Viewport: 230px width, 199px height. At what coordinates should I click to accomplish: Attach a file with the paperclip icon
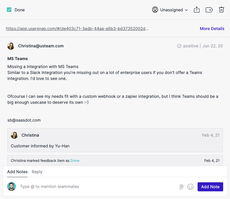click(181, 187)
